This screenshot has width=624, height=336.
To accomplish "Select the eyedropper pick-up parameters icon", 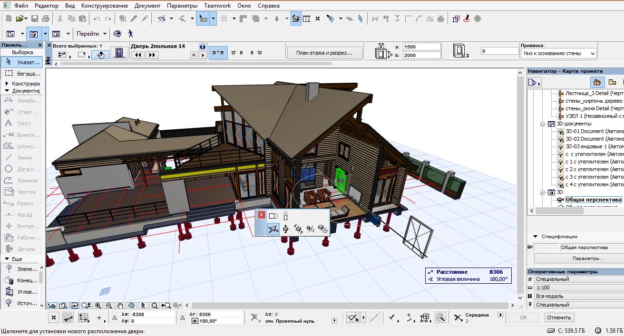I will [x=134, y=19].
